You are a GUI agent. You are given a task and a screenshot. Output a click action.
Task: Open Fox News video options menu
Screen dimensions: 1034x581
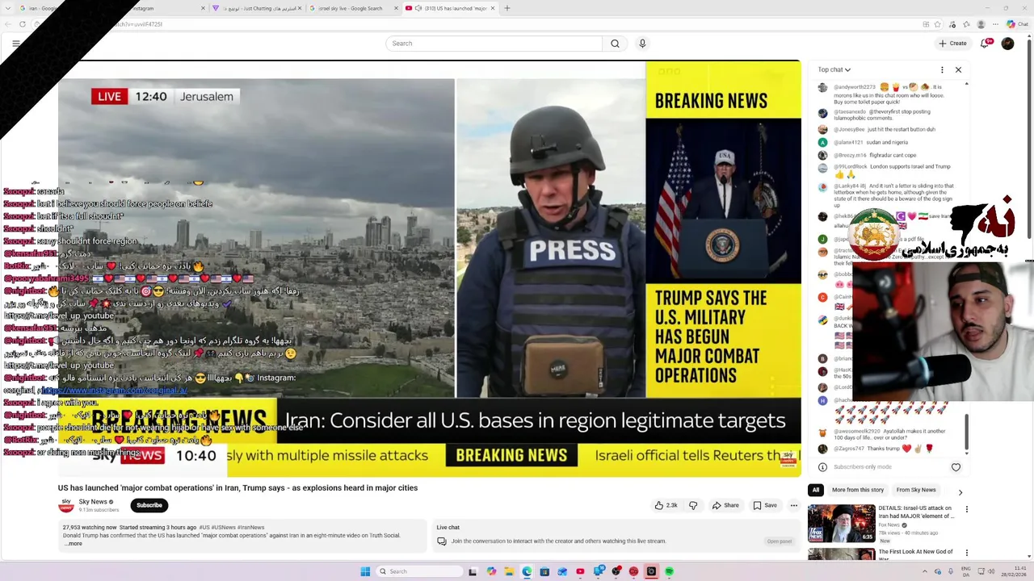coord(966,509)
